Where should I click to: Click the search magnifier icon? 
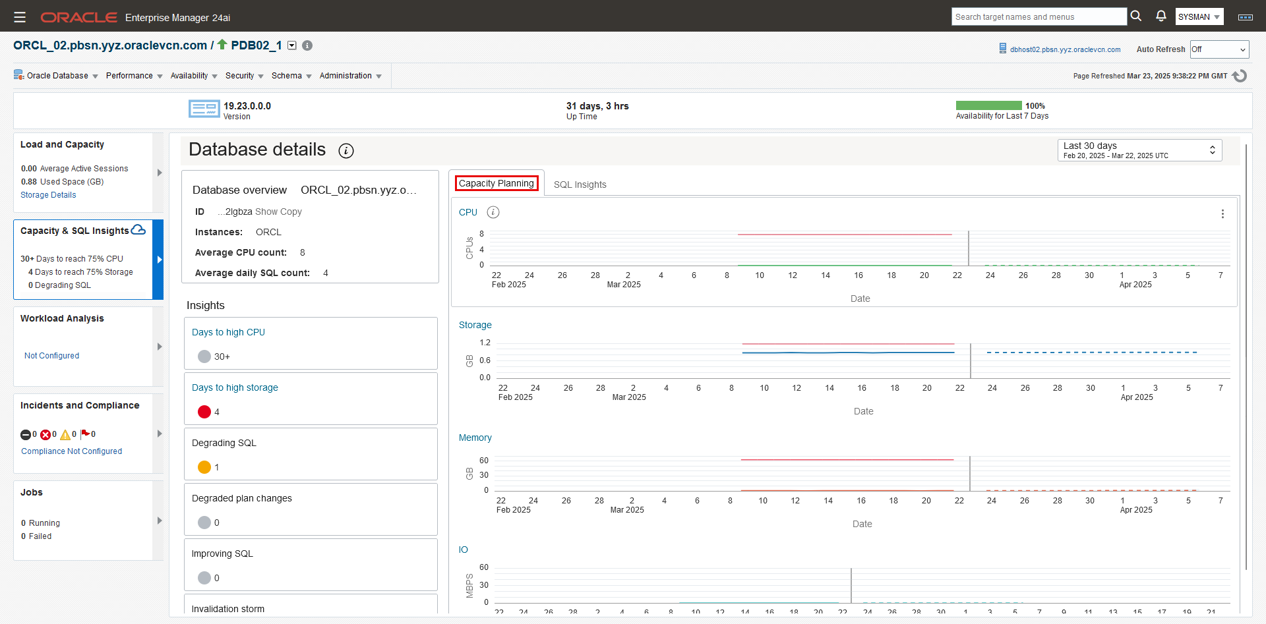(x=1135, y=16)
